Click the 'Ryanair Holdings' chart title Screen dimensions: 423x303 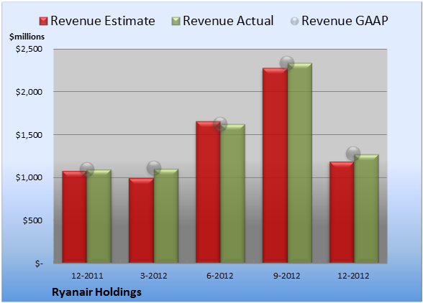pos(96,292)
